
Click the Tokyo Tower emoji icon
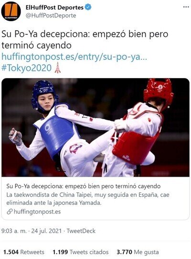coord(58,68)
